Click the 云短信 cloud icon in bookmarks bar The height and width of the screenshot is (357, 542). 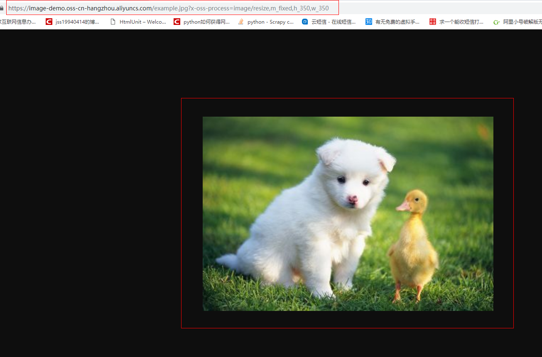tap(305, 22)
